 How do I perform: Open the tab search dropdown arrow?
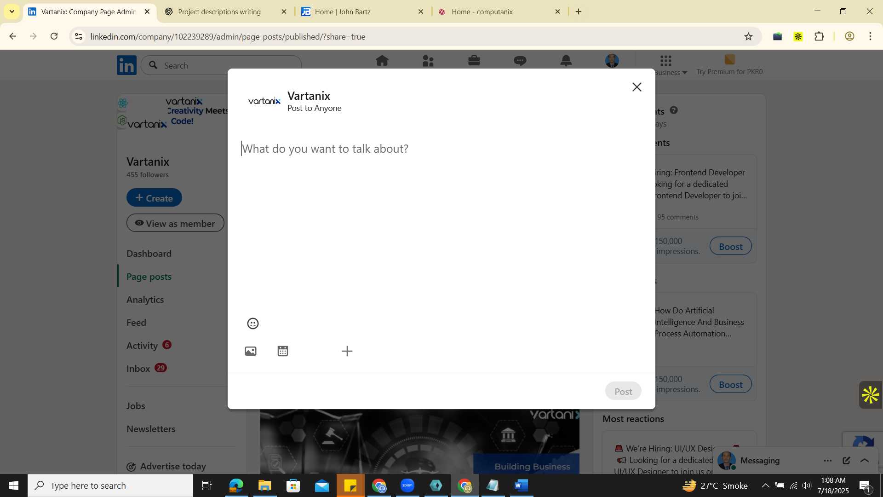coord(12,12)
